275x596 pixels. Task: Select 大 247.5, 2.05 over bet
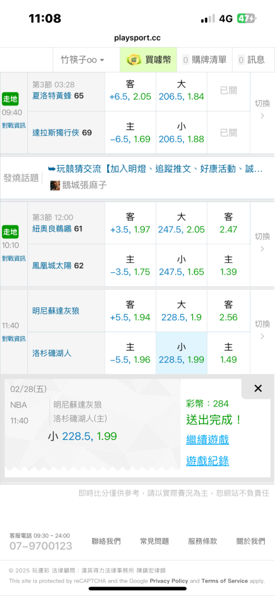pyautogui.click(x=182, y=223)
